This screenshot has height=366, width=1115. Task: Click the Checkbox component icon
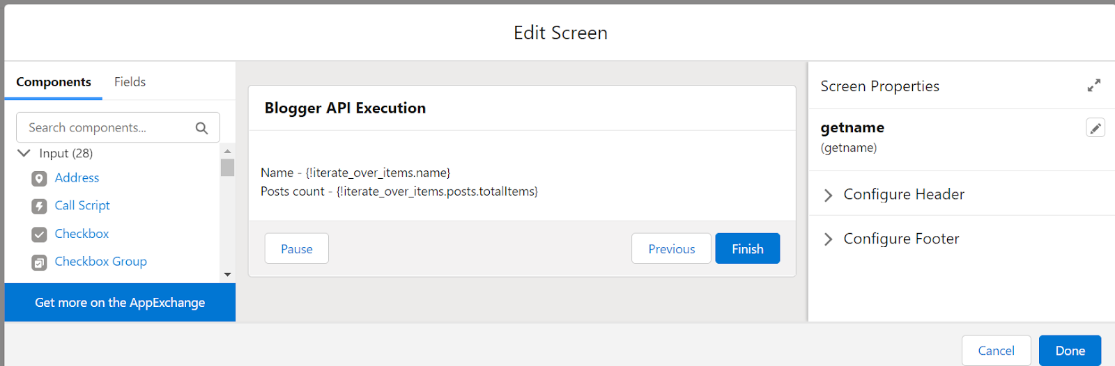40,234
